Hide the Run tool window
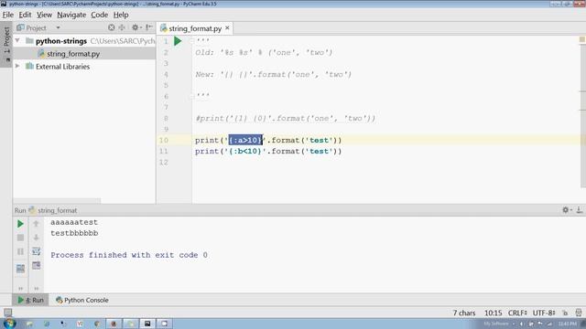This screenshot has height=329, width=586. pos(580,210)
